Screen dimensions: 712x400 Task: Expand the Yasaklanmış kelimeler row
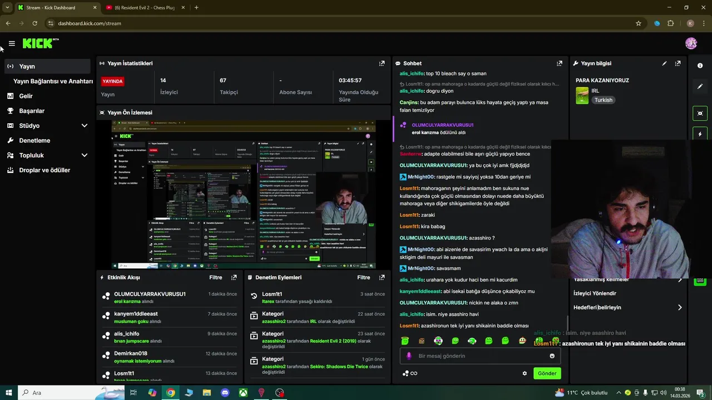[x=627, y=279]
